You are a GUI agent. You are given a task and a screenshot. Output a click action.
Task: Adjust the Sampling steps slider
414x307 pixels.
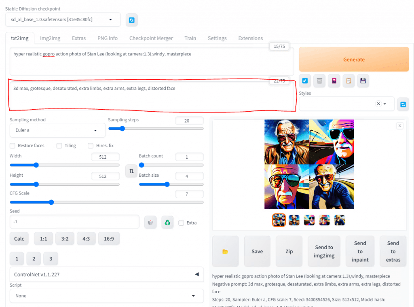(x=156, y=129)
